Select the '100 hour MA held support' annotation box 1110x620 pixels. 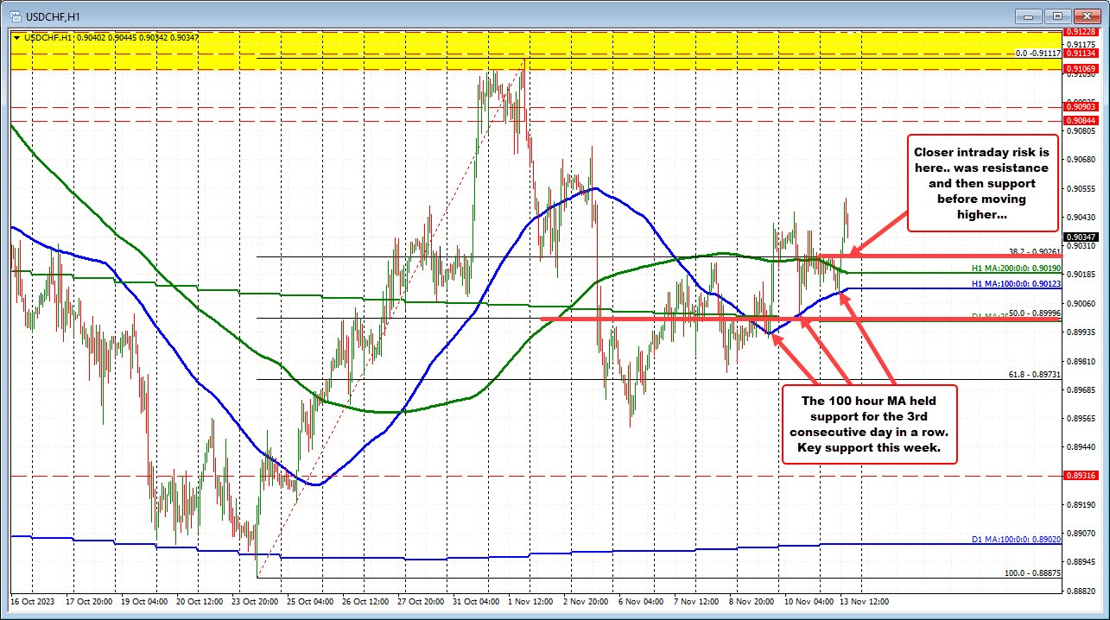869,423
